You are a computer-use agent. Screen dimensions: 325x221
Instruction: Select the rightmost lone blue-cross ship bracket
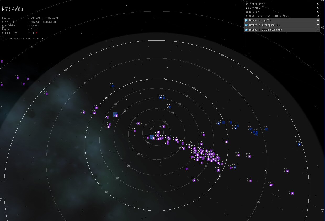[299, 144]
